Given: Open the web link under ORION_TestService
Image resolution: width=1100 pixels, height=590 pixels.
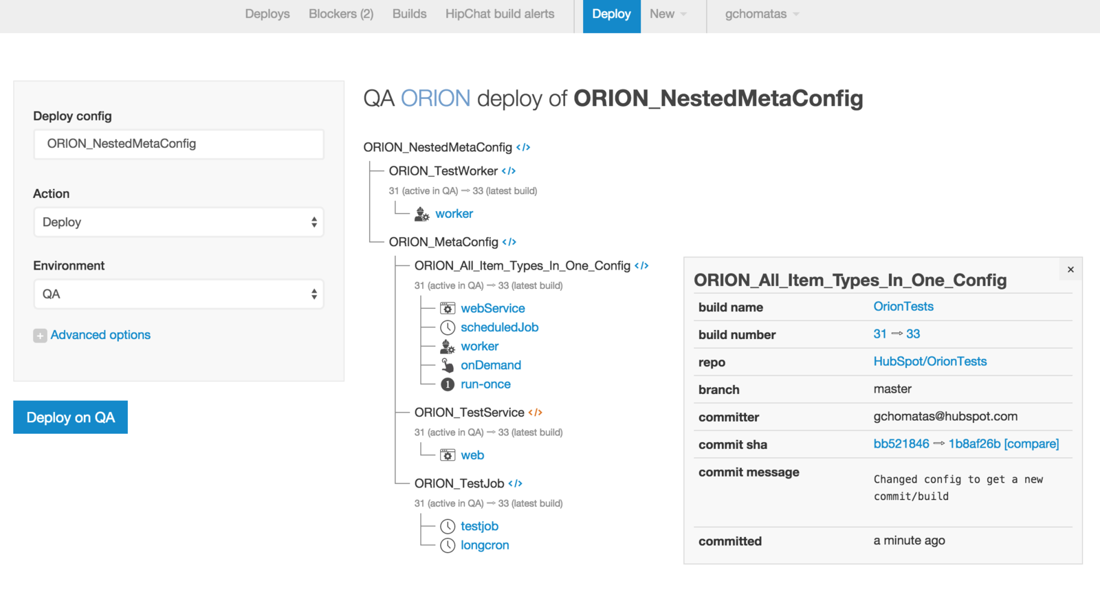Looking at the screenshot, I should coord(472,455).
